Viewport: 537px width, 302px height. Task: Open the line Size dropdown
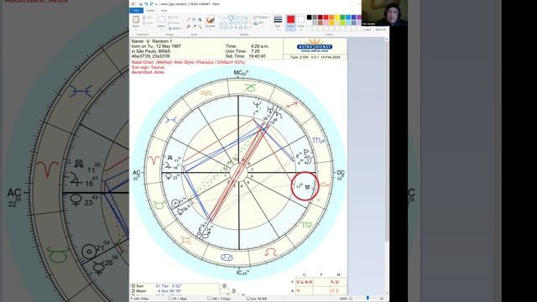278,23
